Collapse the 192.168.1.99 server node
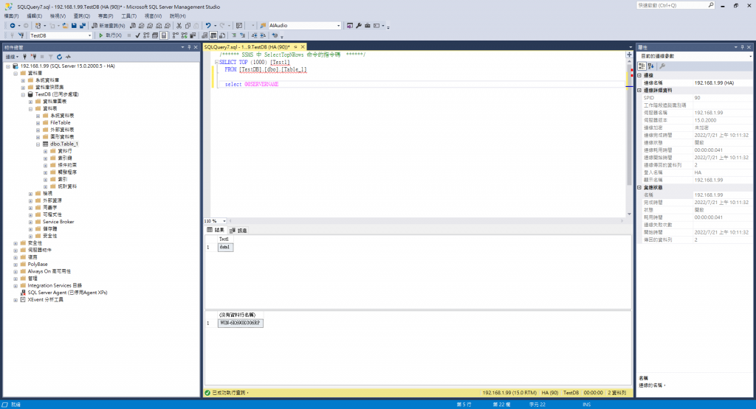 [x=8, y=66]
